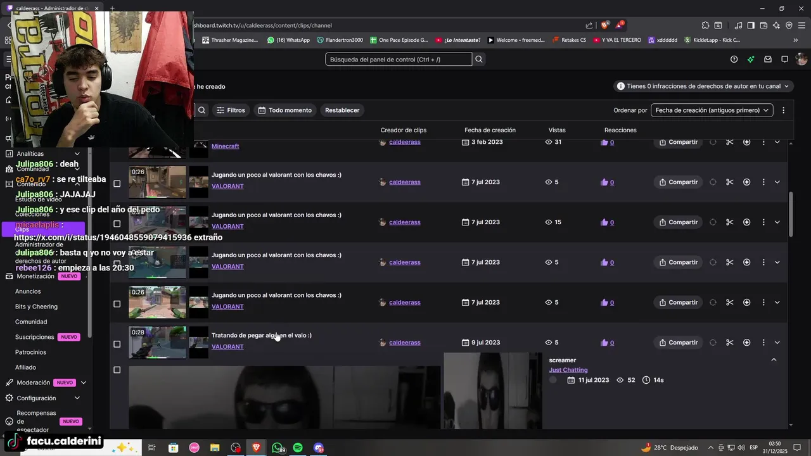Open File Explorer from the taskbar
Screen dimensions: 811x456
(x=215, y=448)
